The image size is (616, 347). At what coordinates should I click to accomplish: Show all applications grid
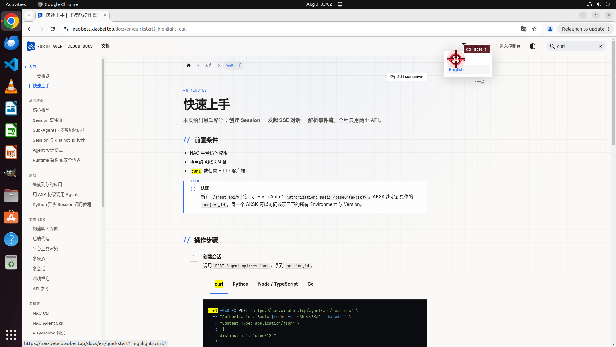[x=11, y=335]
